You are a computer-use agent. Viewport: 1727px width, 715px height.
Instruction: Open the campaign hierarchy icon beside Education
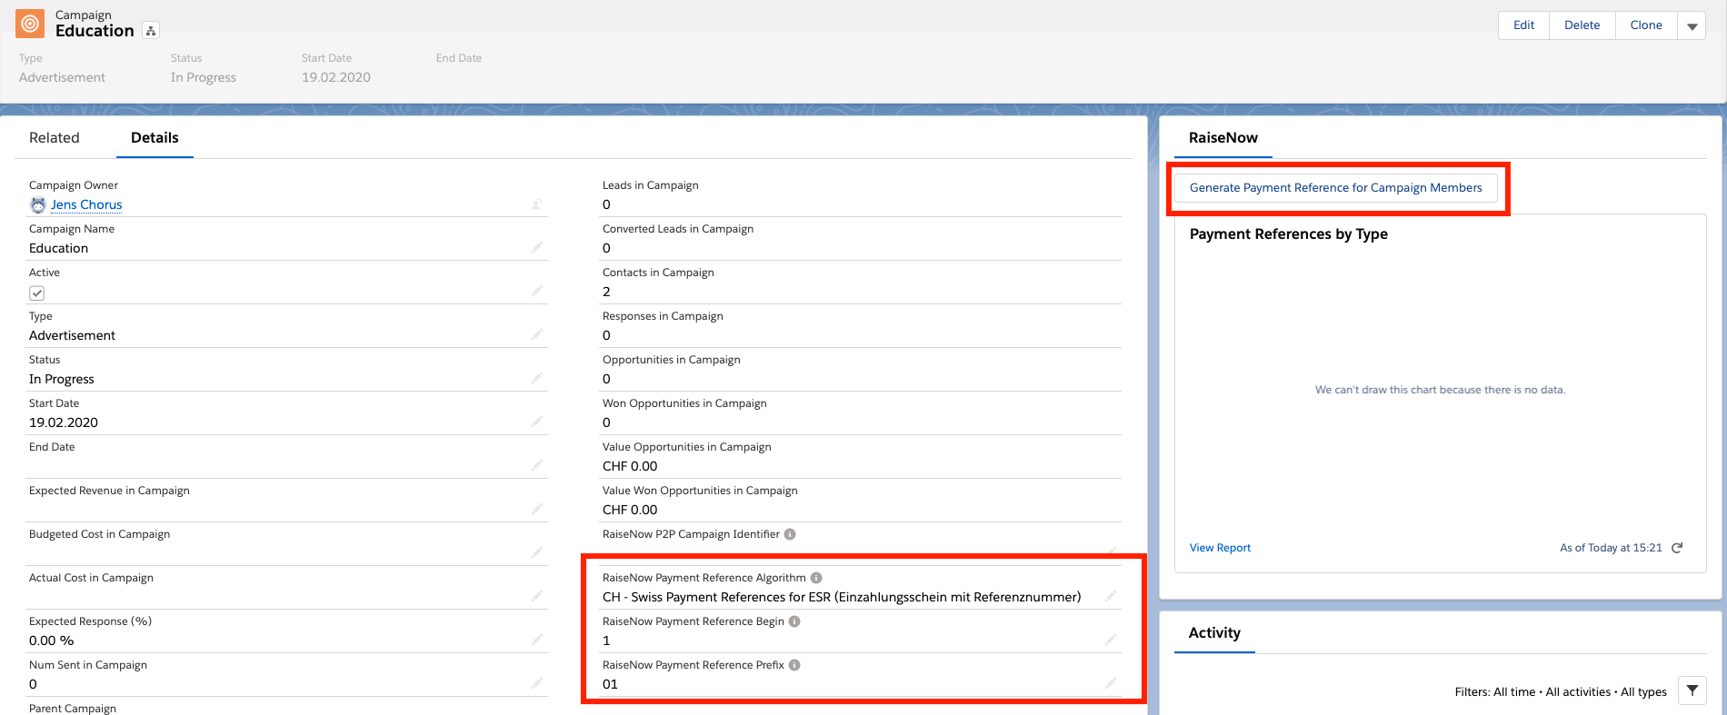152,31
